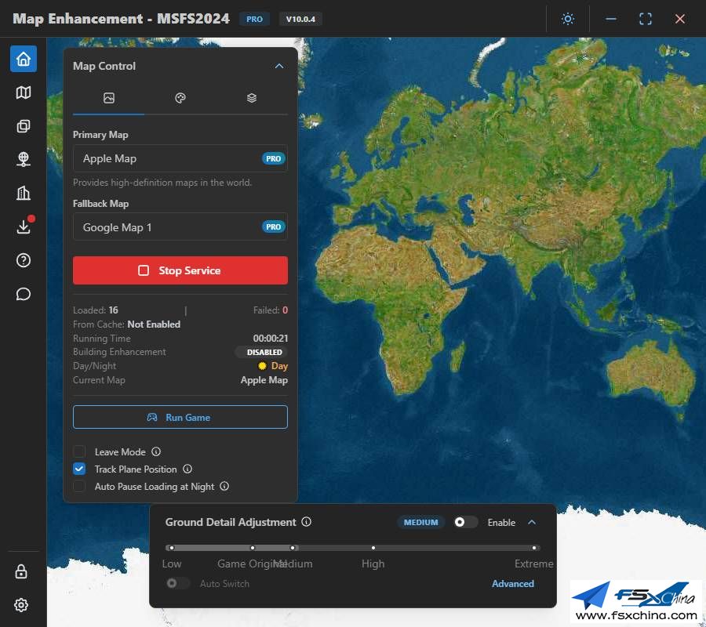The image size is (706, 627).
Task: Click the lock icon in sidebar
Action: point(21,571)
